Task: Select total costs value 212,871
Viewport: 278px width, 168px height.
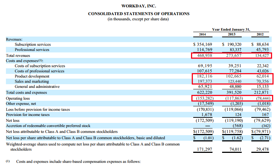Action: click(x=262, y=92)
